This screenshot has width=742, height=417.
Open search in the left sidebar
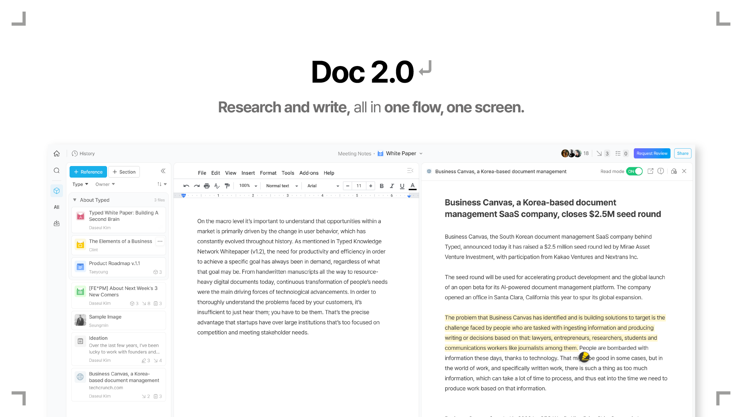56,171
